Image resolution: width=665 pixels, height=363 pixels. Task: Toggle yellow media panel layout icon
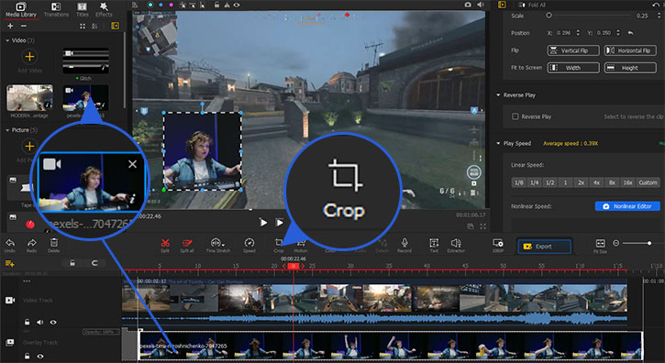(115, 27)
